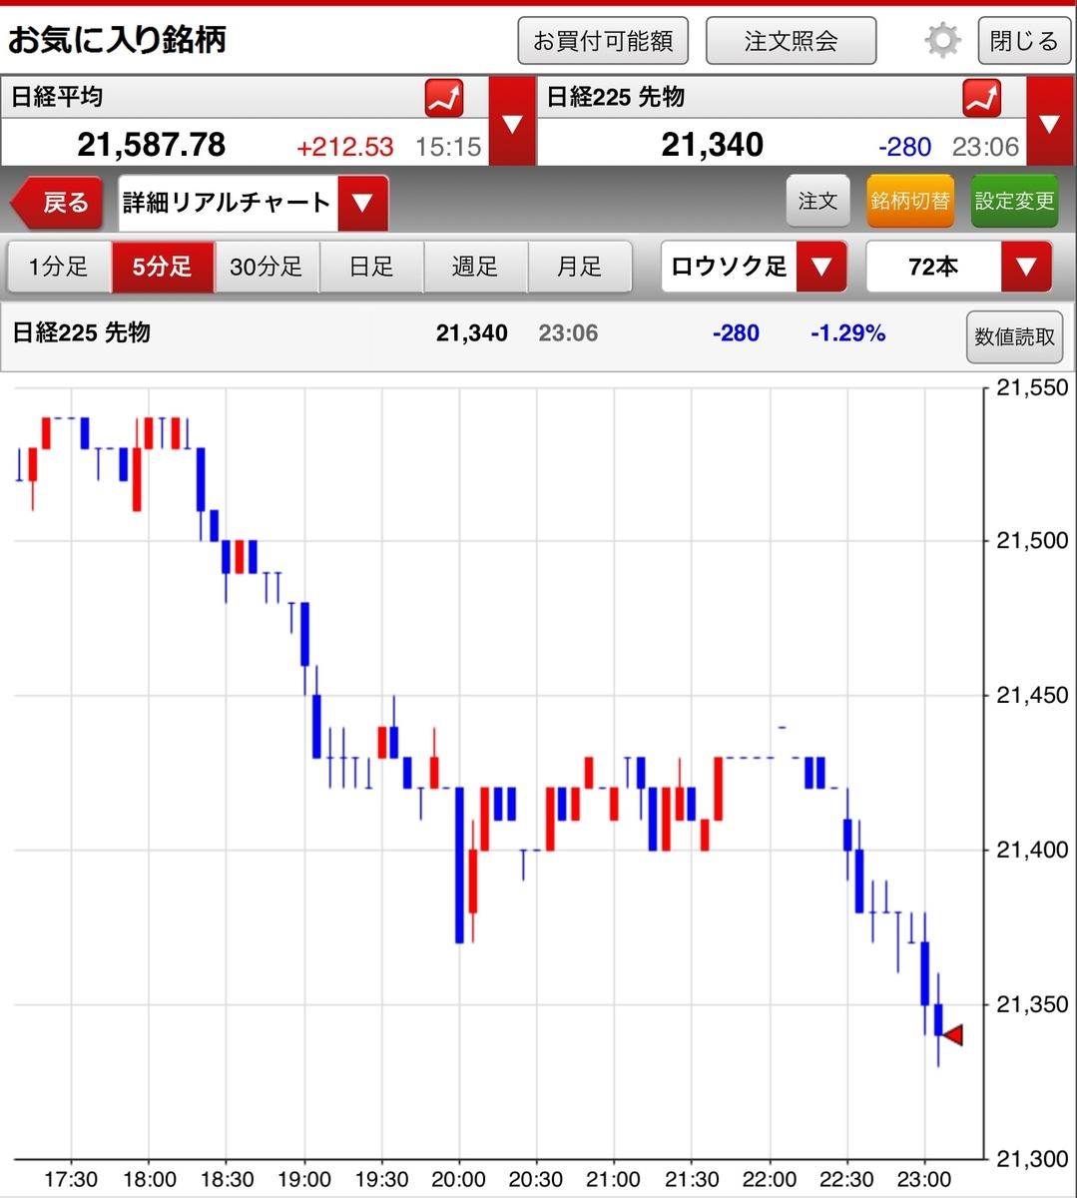Click the お気に入り銘柄 title

click(x=117, y=40)
